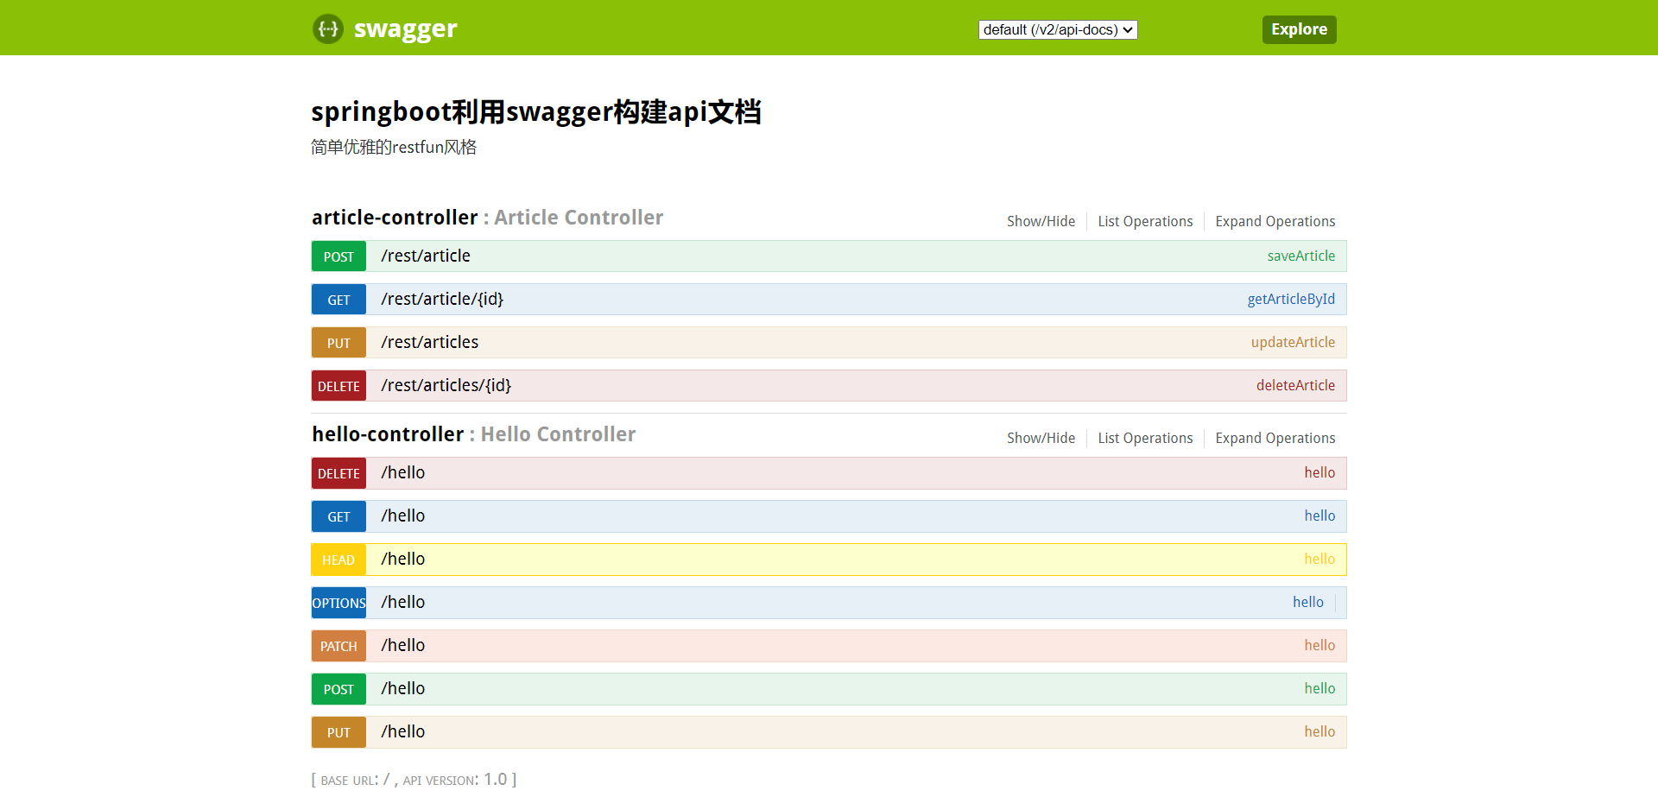Click the page title springboot利用swagger构建api文档

point(536,112)
